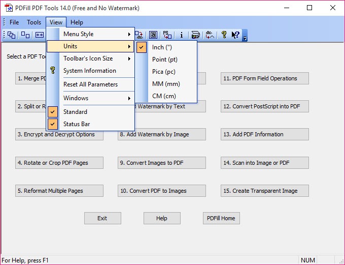
Task: Expand Toolbar's Icon Size submenu
Action: tap(90, 58)
